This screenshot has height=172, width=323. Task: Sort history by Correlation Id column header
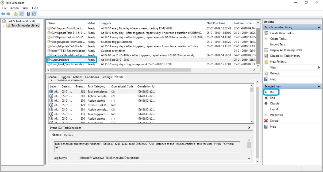coord(146,86)
